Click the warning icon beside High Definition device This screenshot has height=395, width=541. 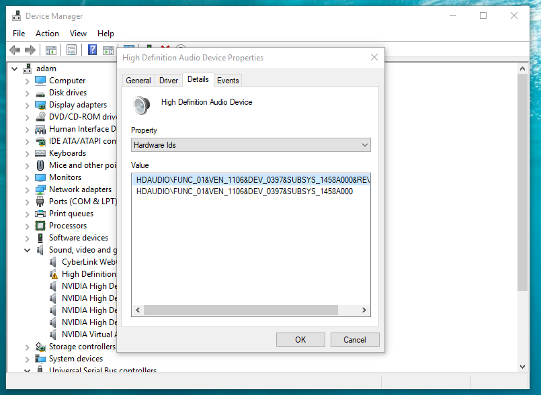tap(54, 275)
